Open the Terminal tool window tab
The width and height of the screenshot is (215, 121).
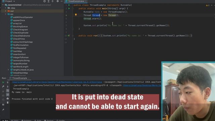pos(49,120)
